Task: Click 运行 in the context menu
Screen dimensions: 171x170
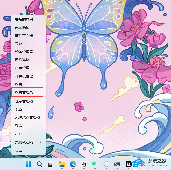Action: [19, 133]
